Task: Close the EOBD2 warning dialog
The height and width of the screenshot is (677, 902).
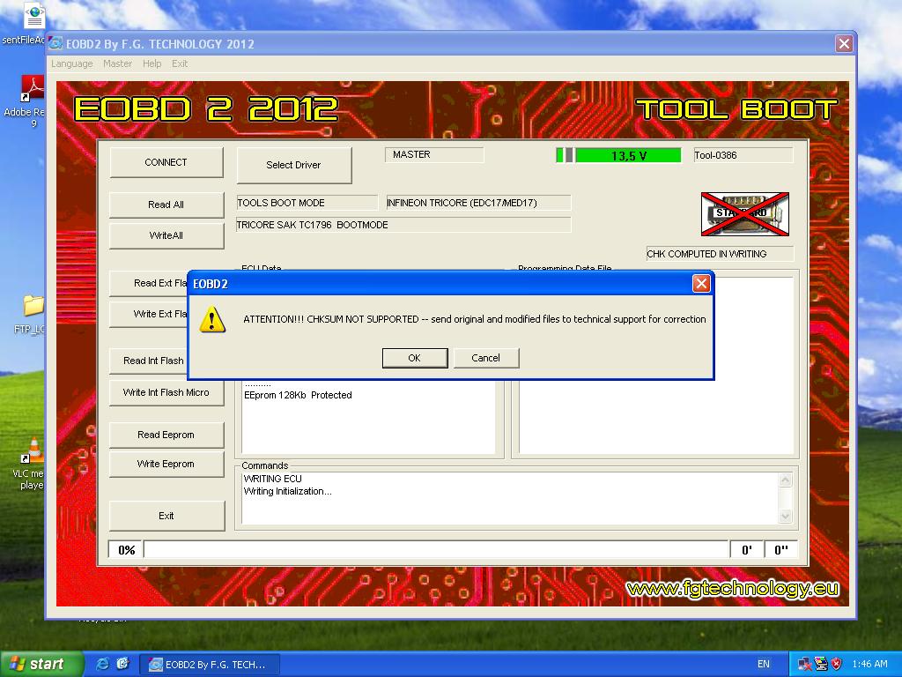Action: 701,283
